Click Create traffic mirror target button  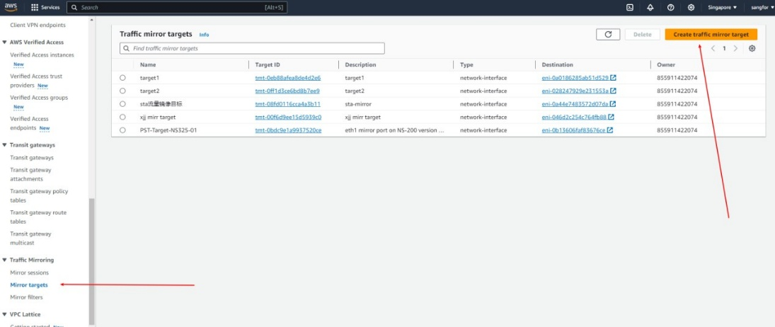coord(711,34)
